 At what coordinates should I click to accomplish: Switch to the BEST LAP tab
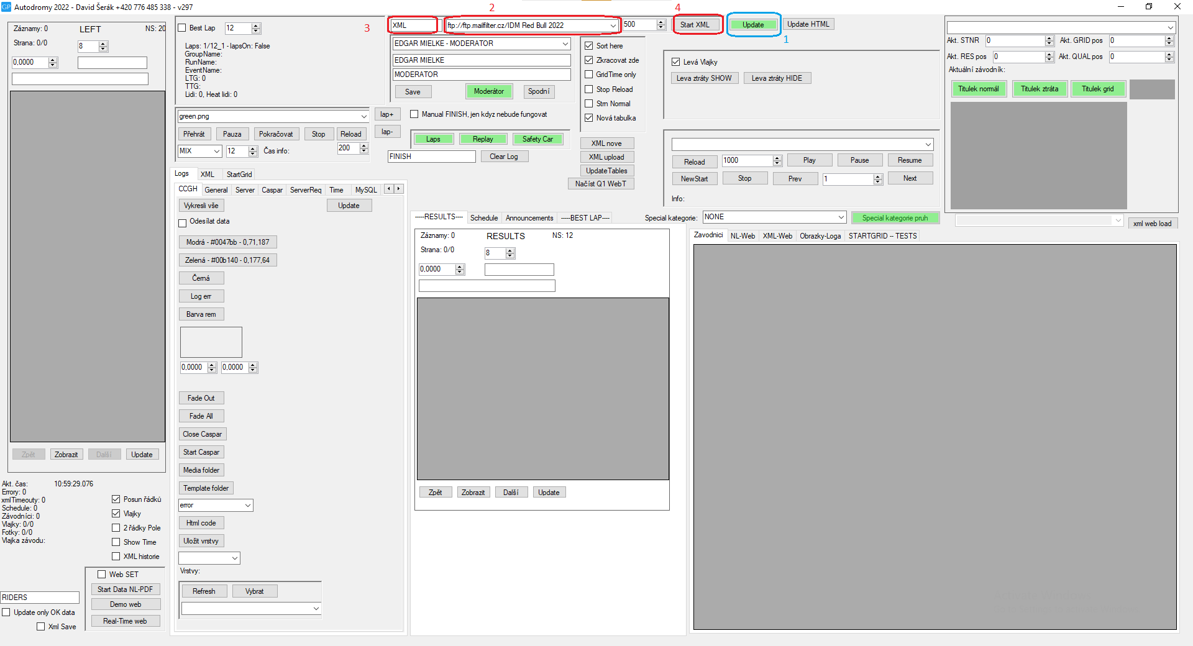[x=585, y=218]
